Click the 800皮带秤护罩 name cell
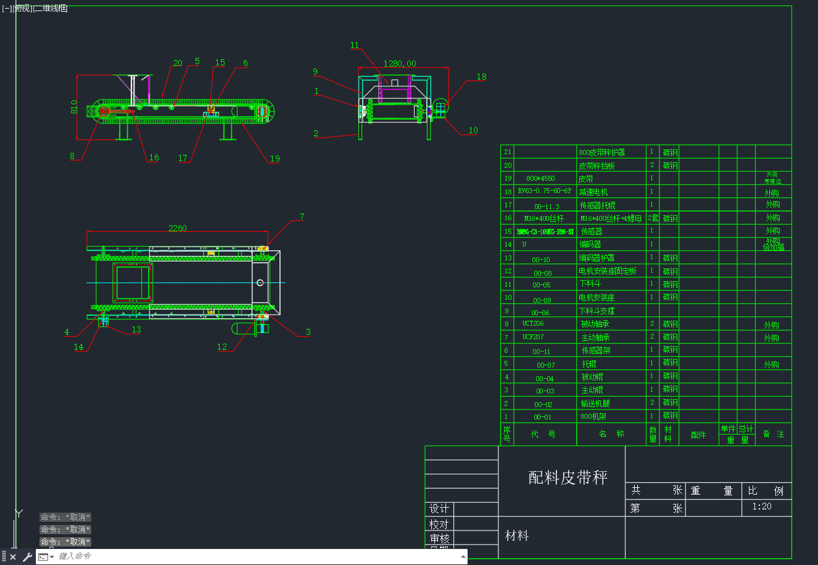This screenshot has height=565, width=818. tap(601, 152)
